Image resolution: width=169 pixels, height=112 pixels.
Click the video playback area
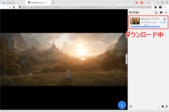click(x=64, y=59)
